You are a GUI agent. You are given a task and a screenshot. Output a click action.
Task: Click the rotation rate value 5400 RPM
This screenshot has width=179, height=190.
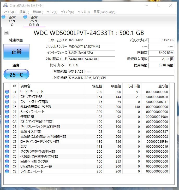point(161,53)
